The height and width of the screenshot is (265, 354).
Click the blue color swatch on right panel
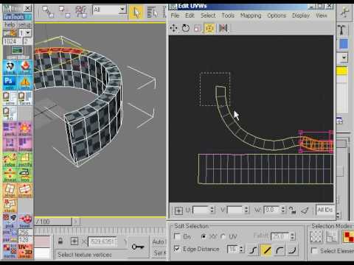point(344,44)
